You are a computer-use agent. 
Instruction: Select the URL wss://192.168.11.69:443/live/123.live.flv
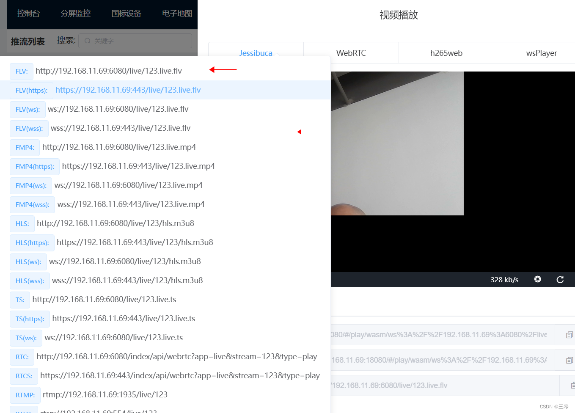tap(121, 128)
